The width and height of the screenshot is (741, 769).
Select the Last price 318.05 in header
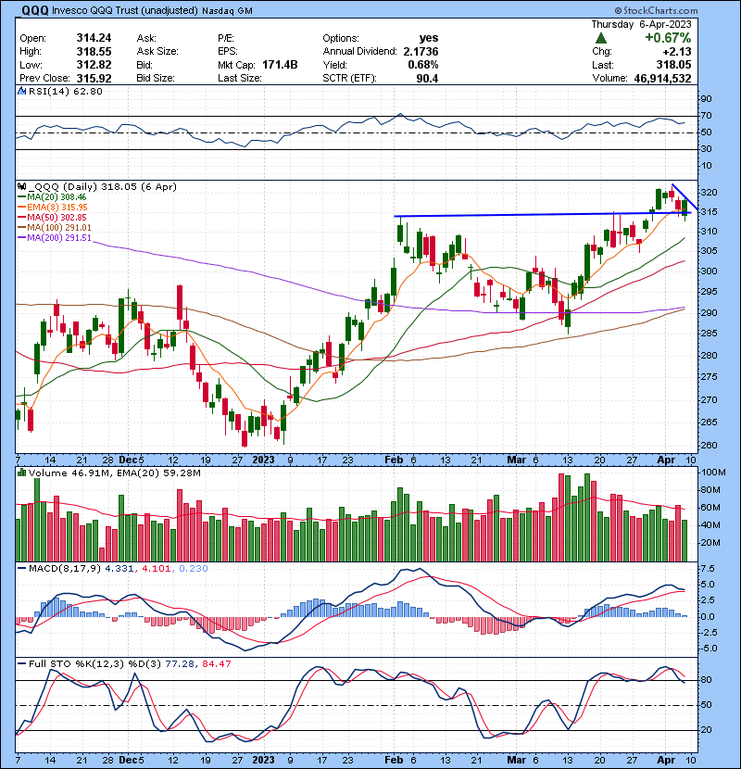coord(673,65)
